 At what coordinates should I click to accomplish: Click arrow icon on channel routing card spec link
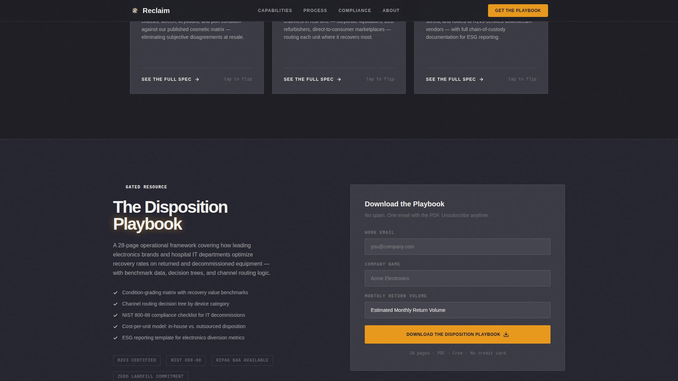(339, 79)
